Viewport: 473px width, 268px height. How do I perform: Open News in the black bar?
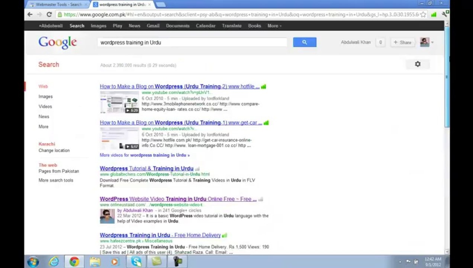[x=134, y=26]
